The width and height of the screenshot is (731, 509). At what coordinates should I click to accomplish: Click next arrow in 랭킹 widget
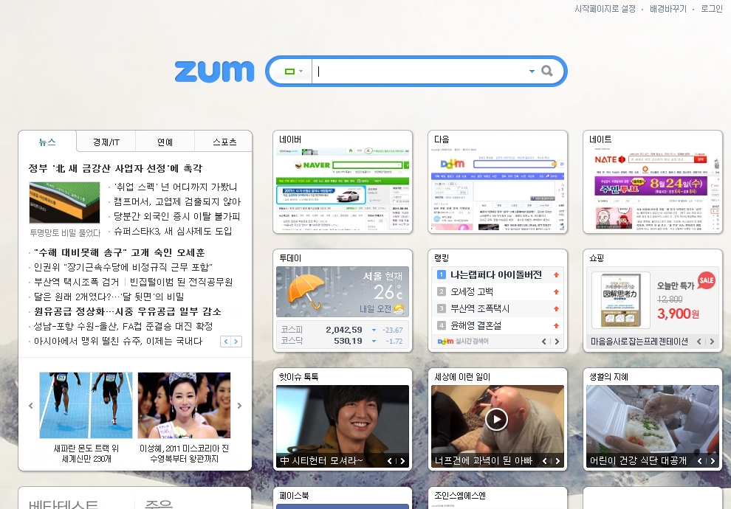click(x=557, y=342)
